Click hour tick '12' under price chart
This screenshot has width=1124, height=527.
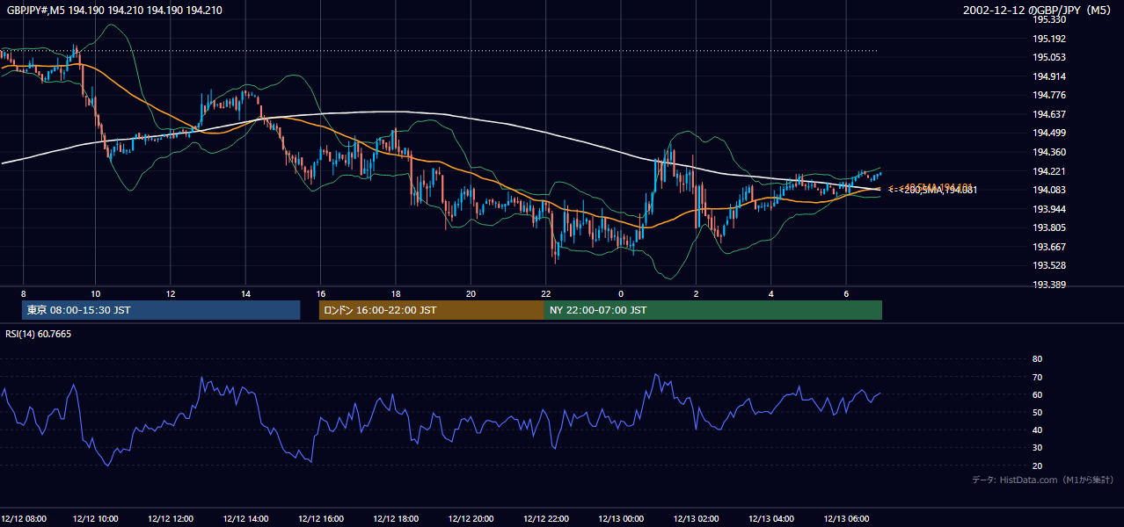171,294
